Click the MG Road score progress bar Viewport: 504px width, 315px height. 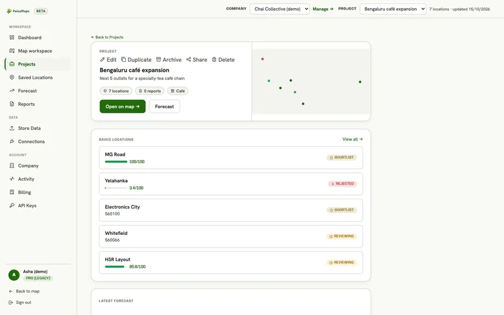pos(116,162)
